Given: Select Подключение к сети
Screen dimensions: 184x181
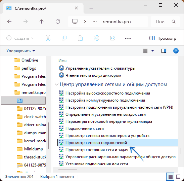Looking at the screenshot, I should point(81,129).
